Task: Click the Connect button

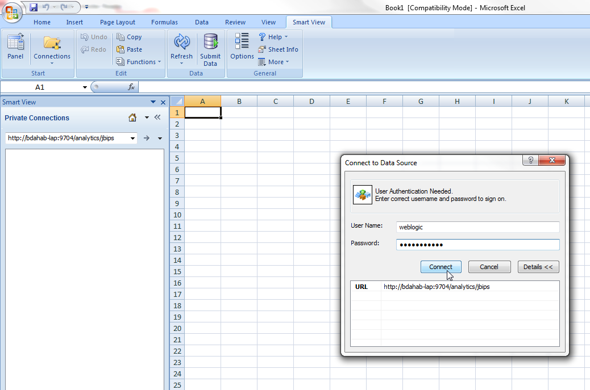Action: [x=441, y=267]
